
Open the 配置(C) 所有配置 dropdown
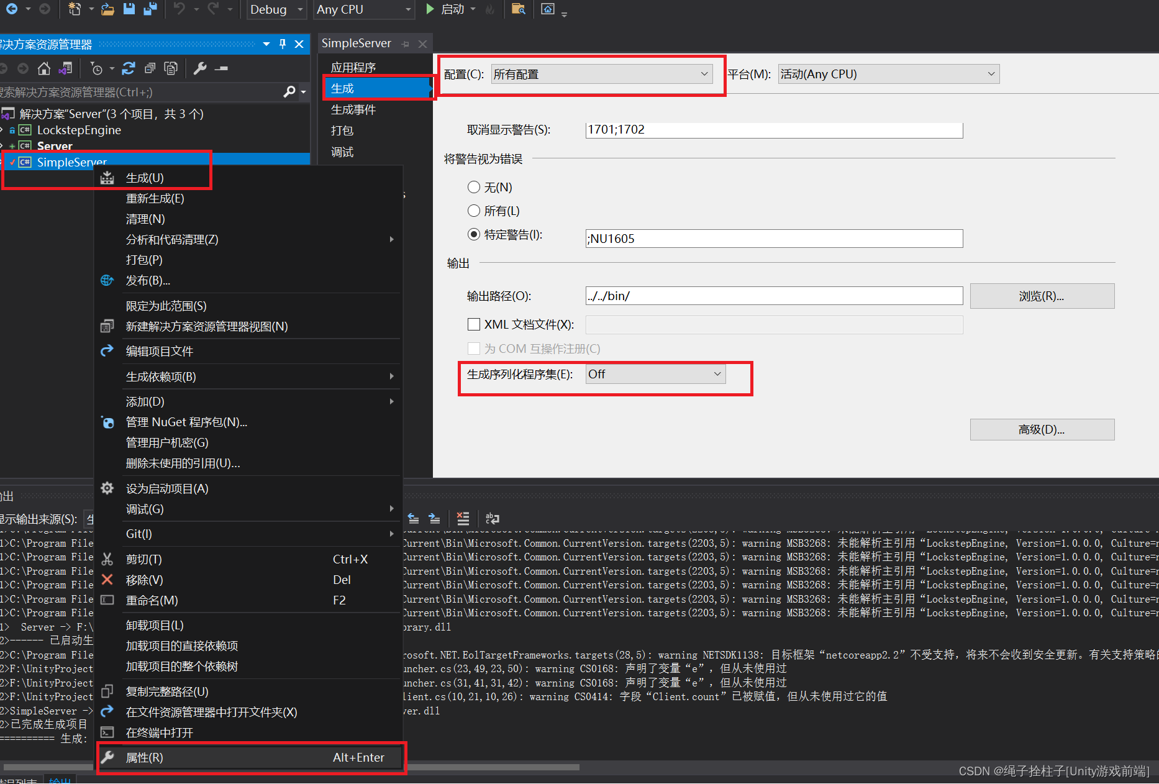tap(602, 75)
